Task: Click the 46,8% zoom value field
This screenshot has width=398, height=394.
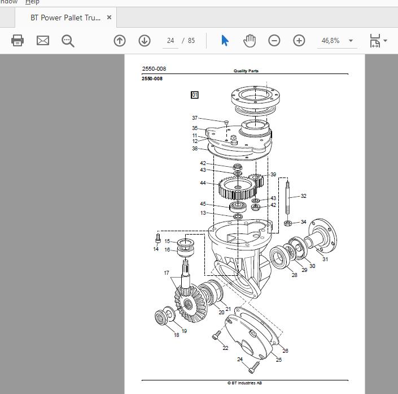Action: click(330, 41)
